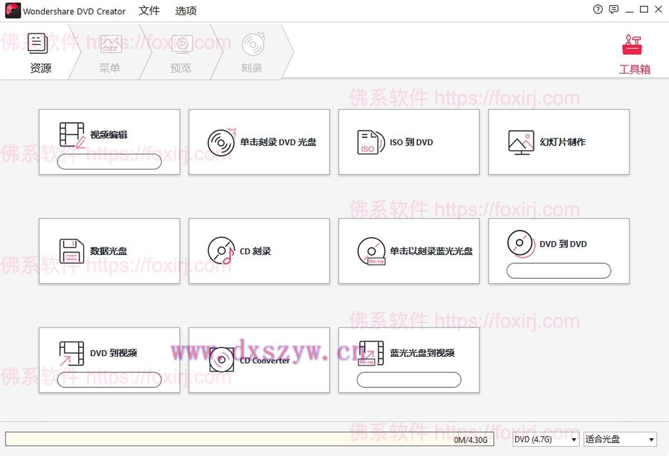Maximize the DVD Creator window
Image resolution: width=669 pixels, height=456 pixels.
click(x=644, y=9)
